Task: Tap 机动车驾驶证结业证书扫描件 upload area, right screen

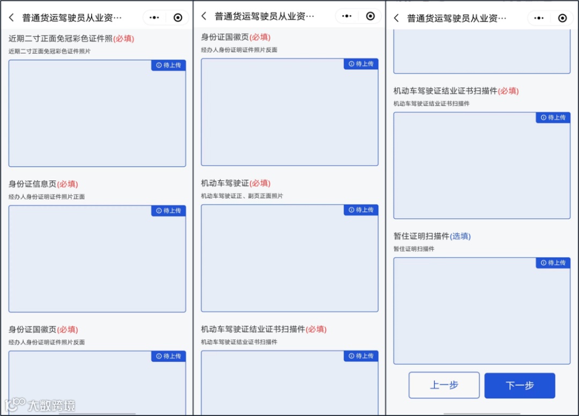Action: [x=482, y=166]
